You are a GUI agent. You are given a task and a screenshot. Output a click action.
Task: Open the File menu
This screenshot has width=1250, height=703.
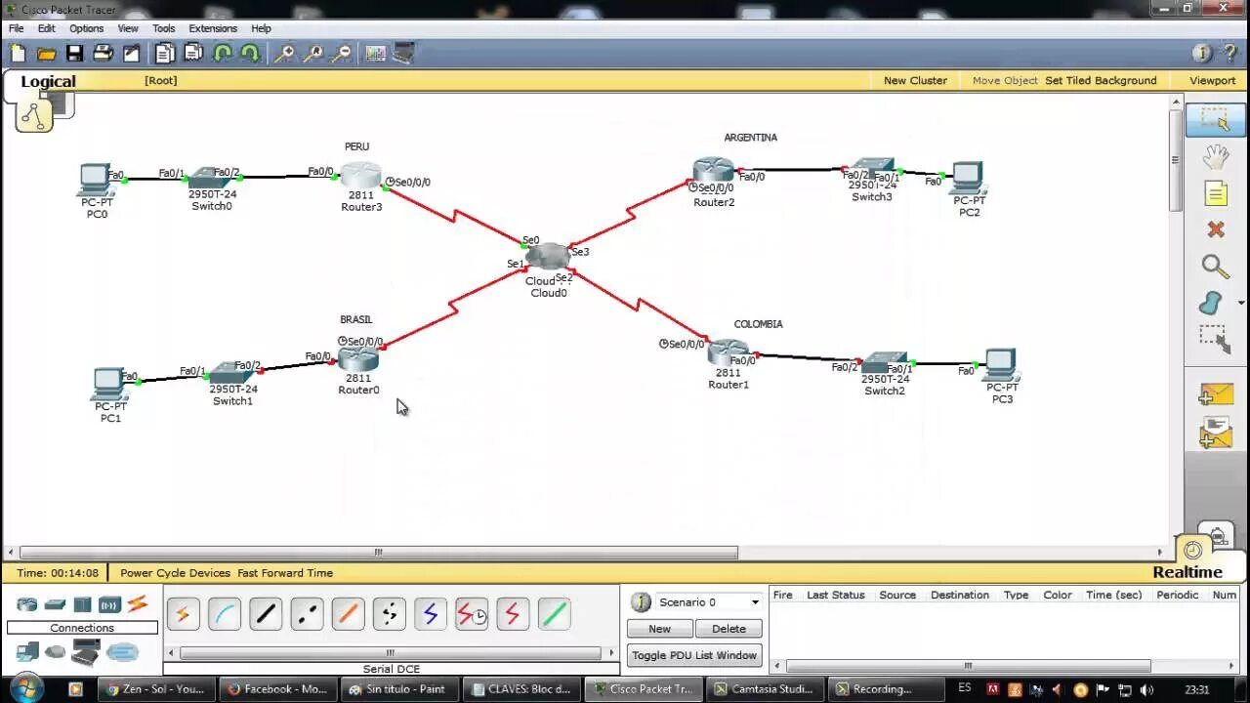tap(17, 28)
